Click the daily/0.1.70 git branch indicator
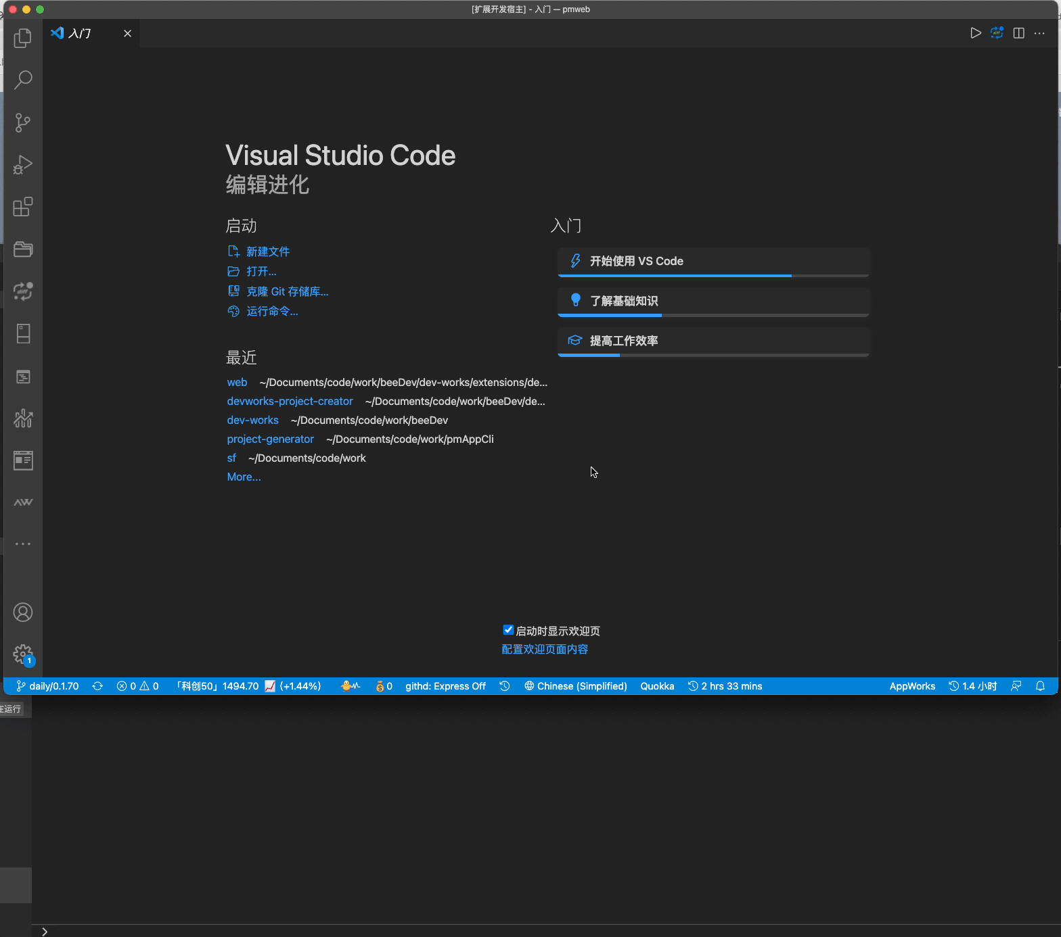The width and height of the screenshot is (1061, 937). [x=48, y=686]
